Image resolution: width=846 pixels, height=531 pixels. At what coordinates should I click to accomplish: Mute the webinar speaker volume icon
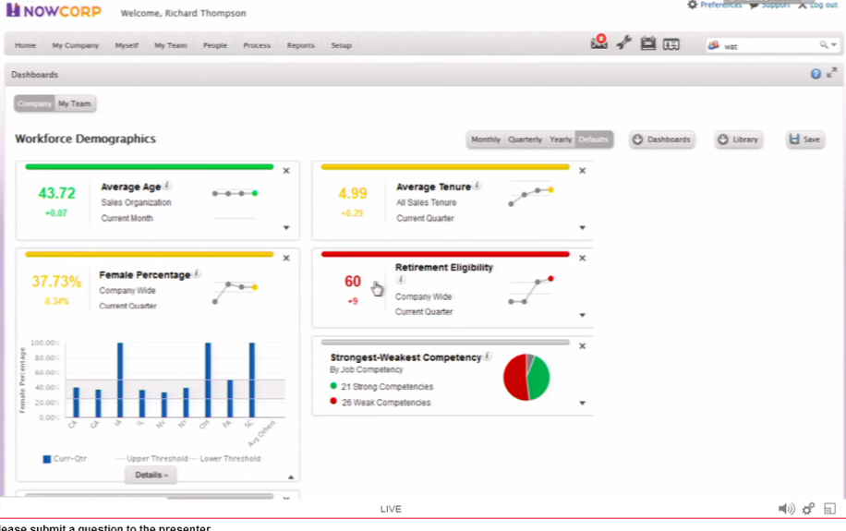point(786,508)
